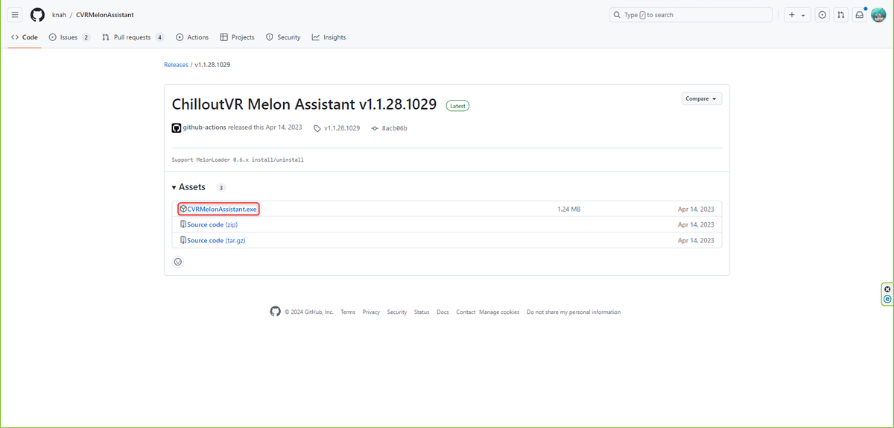This screenshot has height=428, width=894.
Task: Open the github-actions author link
Action: pos(204,128)
